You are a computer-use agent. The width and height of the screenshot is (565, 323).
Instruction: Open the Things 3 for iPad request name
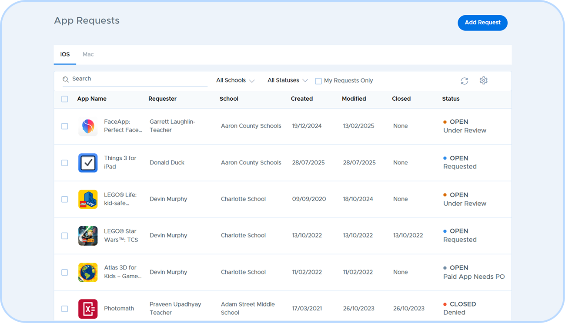pos(120,162)
